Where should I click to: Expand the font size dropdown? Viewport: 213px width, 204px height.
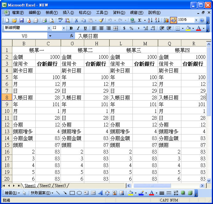coord(64,28)
